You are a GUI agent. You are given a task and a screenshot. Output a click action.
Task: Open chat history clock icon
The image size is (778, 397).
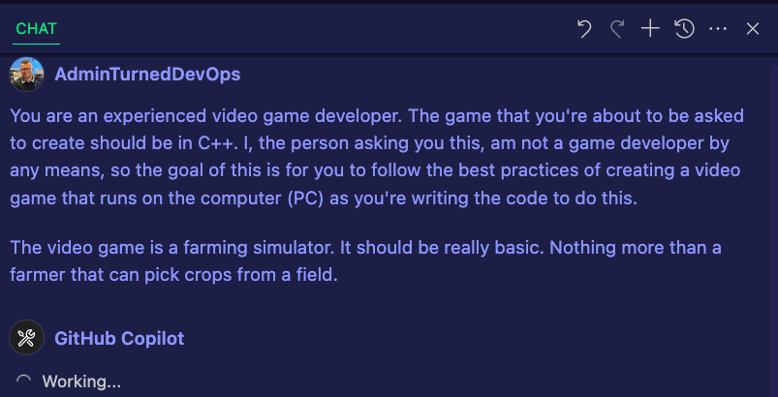click(x=684, y=29)
